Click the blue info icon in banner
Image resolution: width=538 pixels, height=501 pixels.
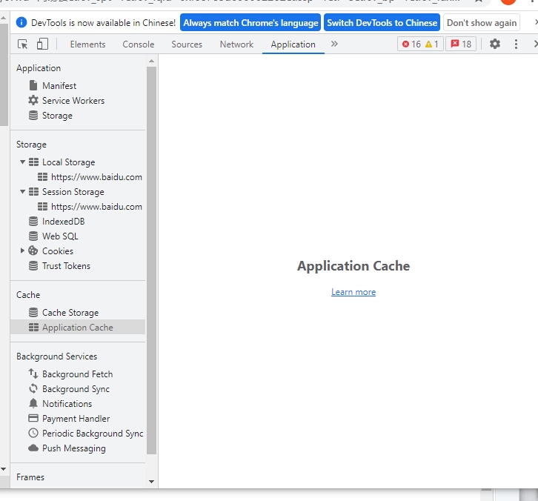pyautogui.click(x=21, y=23)
